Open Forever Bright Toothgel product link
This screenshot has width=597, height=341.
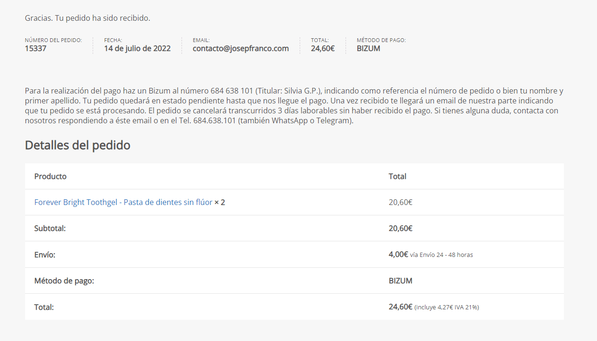point(123,202)
